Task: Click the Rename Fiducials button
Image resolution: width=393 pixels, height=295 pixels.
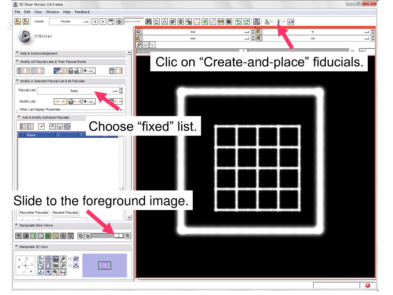Action: 64,213
